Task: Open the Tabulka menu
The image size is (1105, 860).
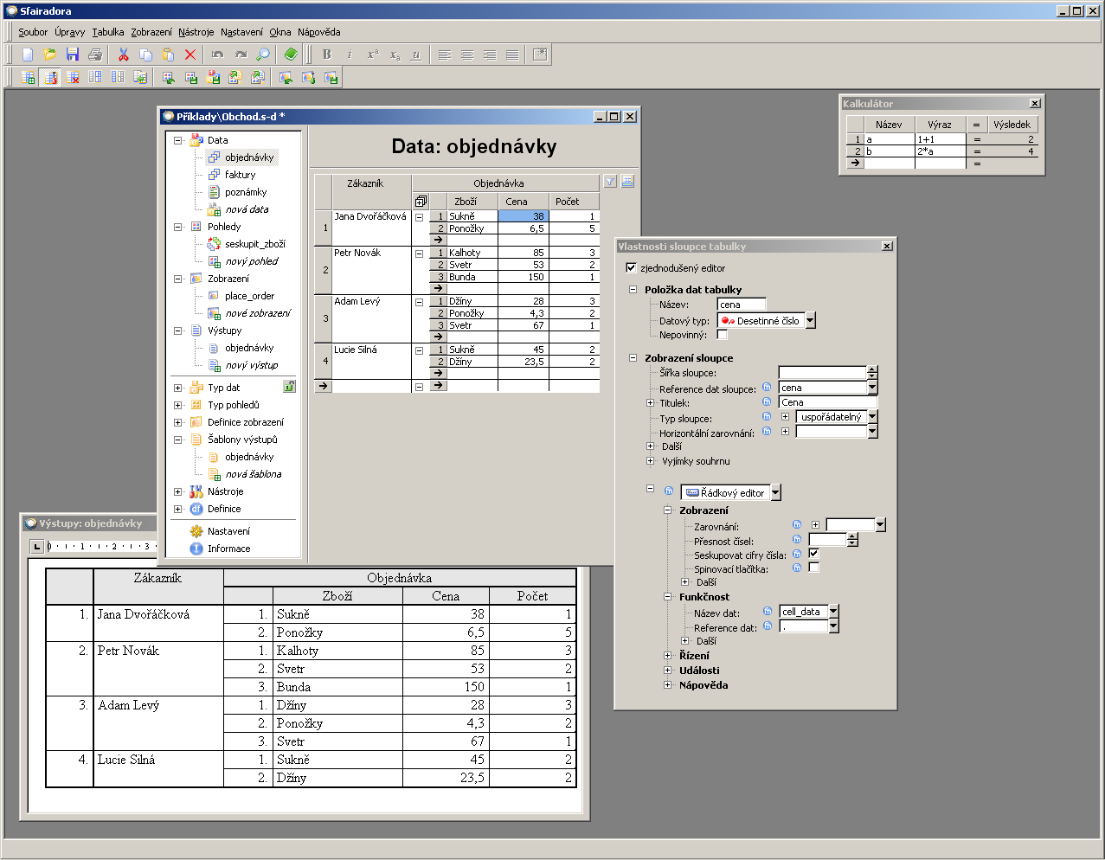Action: pos(108,32)
